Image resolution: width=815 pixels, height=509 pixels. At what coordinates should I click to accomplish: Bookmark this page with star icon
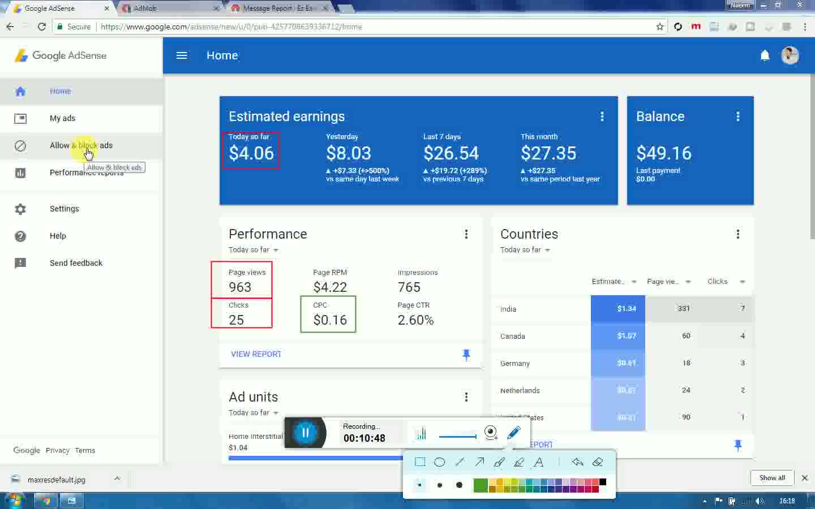point(660,27)
